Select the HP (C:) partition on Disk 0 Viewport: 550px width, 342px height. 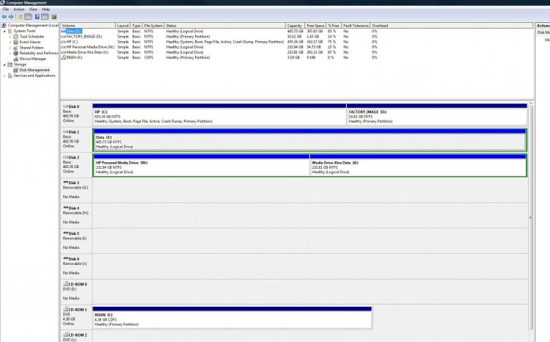[219, 116]
